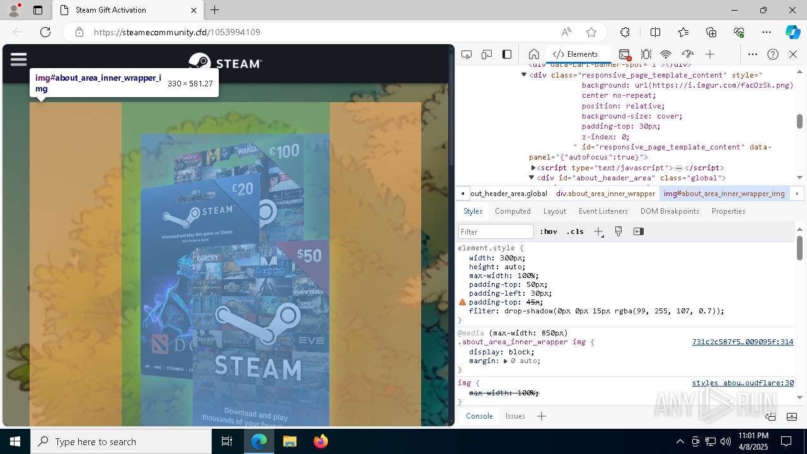Screen dimensions: 807x454
Task: Open DevTools customize three-dots menu
Action: pyautogui.click(x=753, y=54)
